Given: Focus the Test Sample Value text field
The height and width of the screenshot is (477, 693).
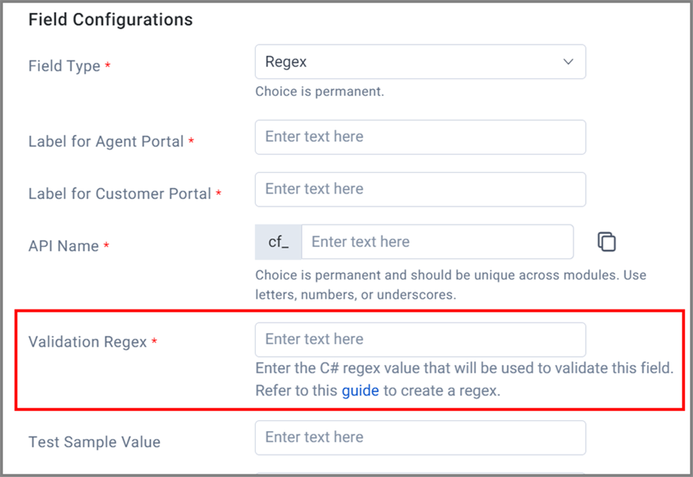Looking at the screenshot, I should tap(420, 437).
